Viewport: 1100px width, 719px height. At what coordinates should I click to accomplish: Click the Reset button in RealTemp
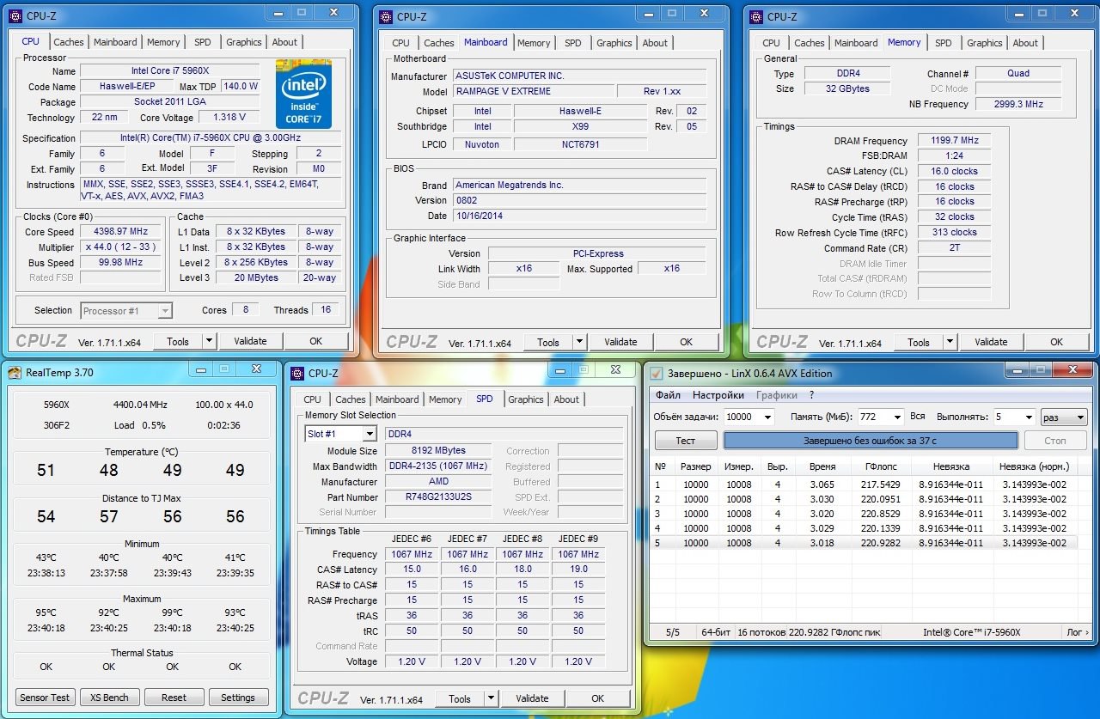click(174, 698)
